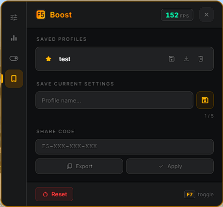Image resolution: width=223 pixels, height=207 pixels.
Task: Click the F5 Boost logo icon
Action: pyautogui.click(x=41, y=15)
